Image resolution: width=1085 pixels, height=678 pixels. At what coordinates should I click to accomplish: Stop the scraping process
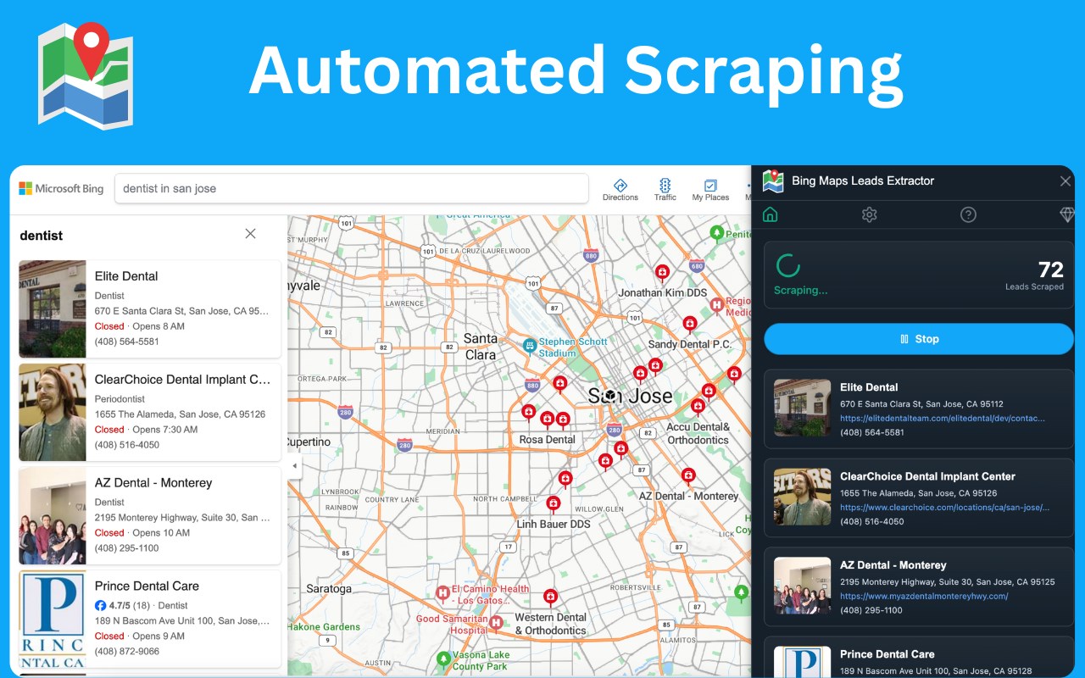(x=919, y=339)
